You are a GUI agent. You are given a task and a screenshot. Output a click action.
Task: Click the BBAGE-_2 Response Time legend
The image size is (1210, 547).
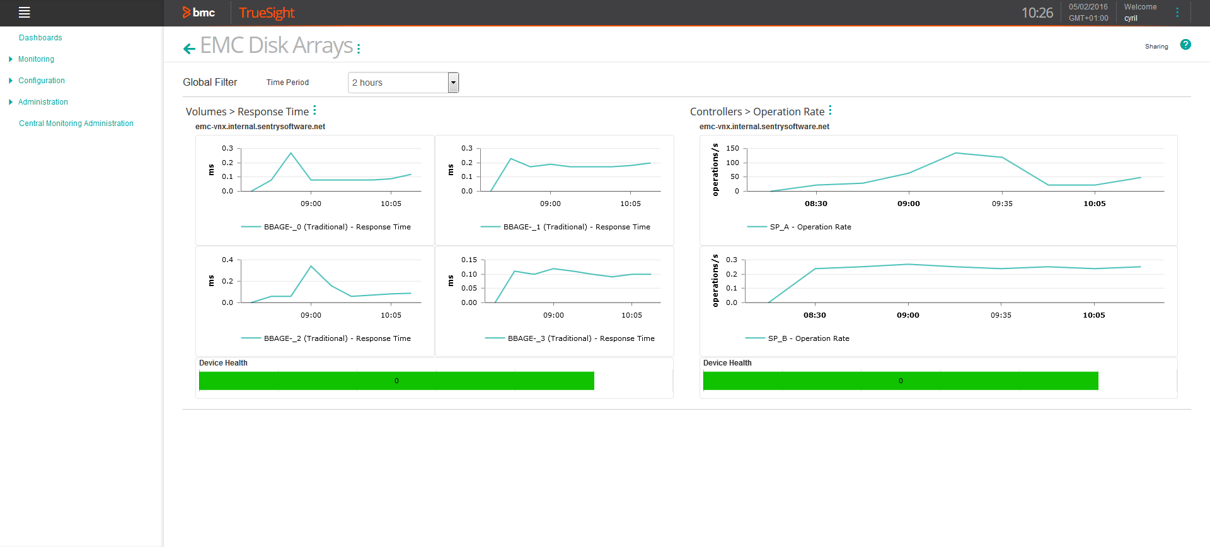click(x=326, y=338)
